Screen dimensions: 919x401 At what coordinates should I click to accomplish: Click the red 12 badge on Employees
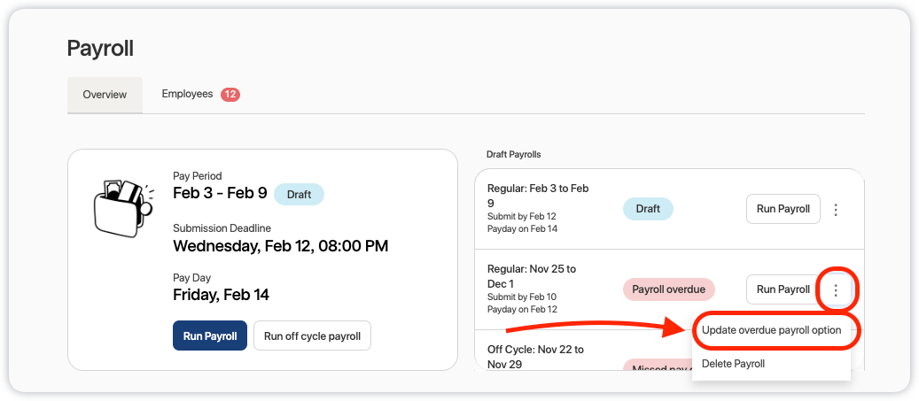point(230,95)
